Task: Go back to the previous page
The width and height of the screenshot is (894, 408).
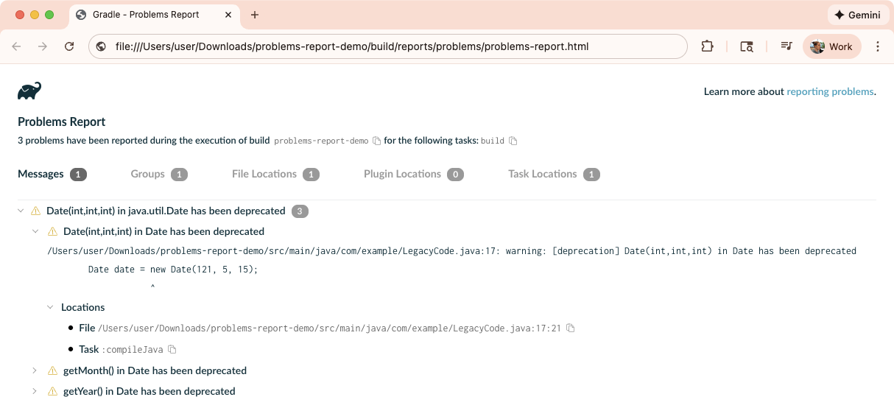Action: click(16, 46)
